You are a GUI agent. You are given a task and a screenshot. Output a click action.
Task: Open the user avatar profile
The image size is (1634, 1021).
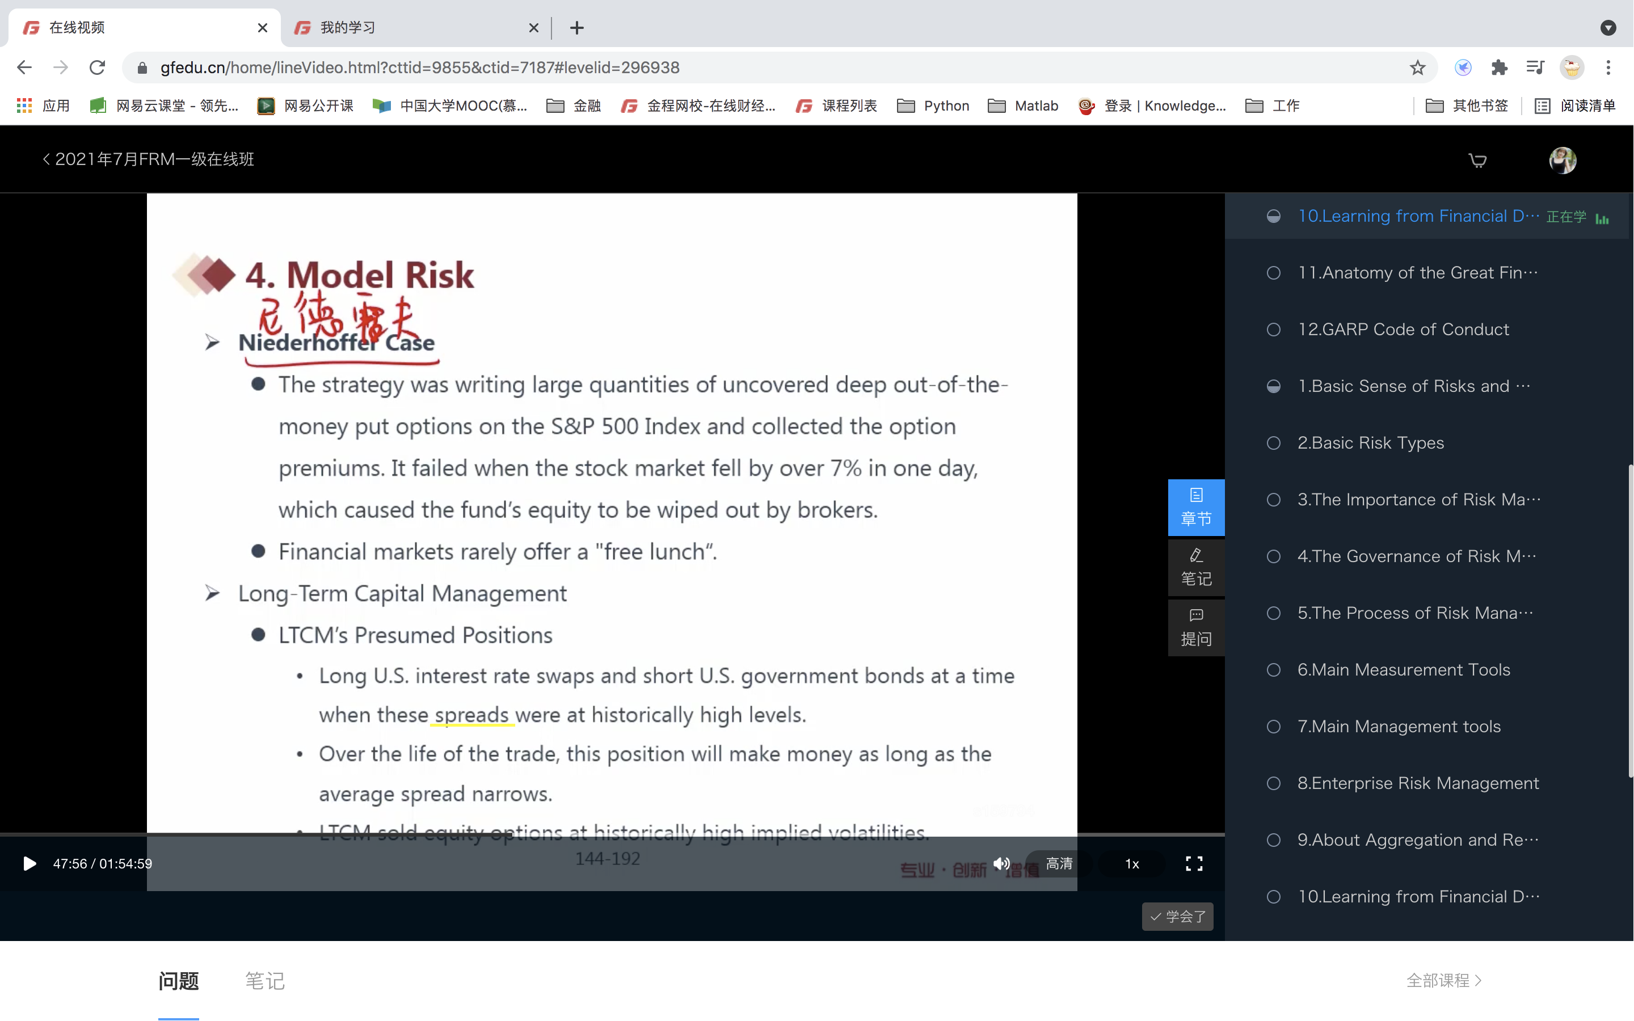[1563, 160]
